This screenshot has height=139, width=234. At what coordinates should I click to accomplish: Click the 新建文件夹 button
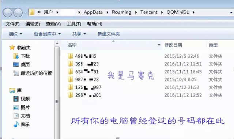[109, 34]
